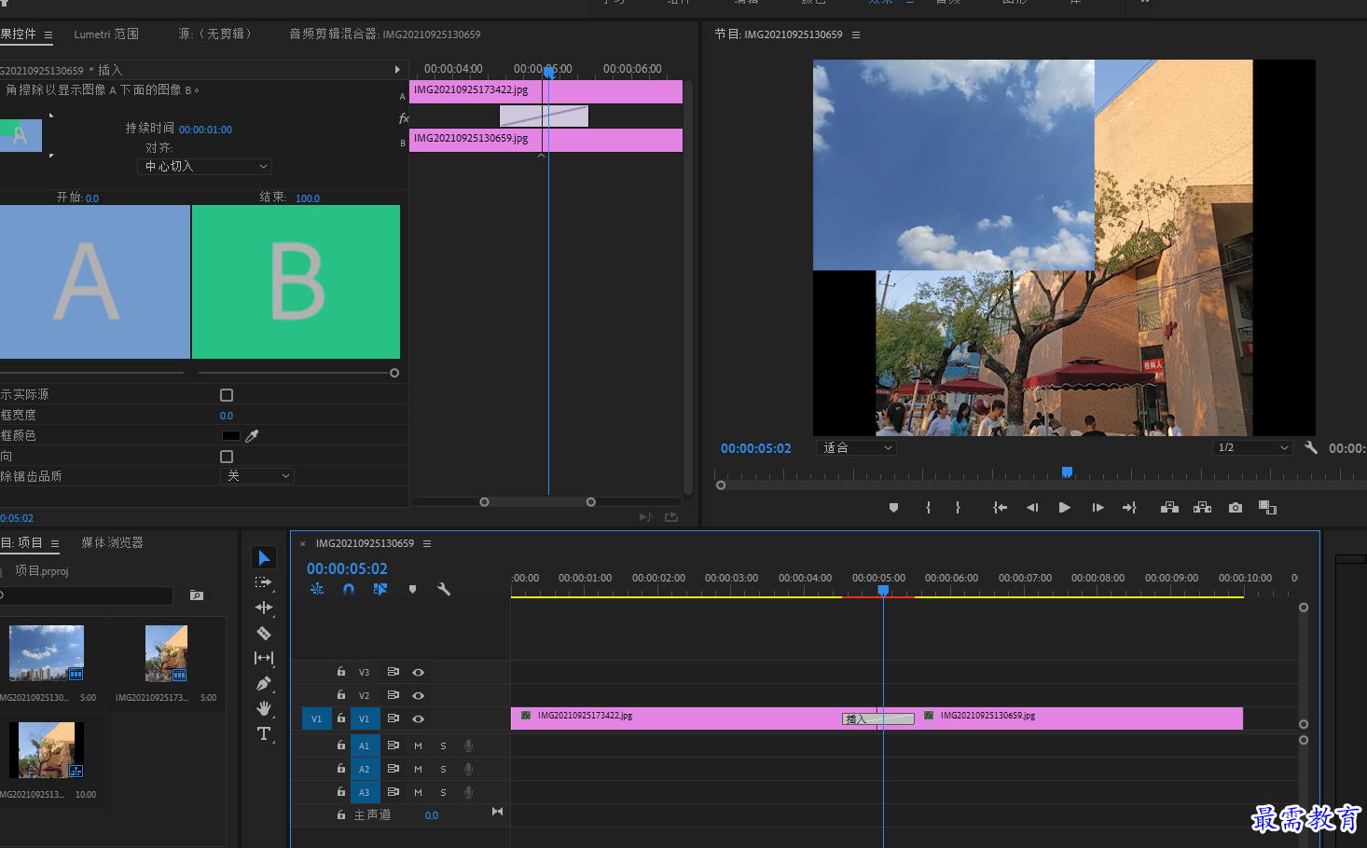Go to Out point in program monitor
1367x848 pixels.
1129,508
